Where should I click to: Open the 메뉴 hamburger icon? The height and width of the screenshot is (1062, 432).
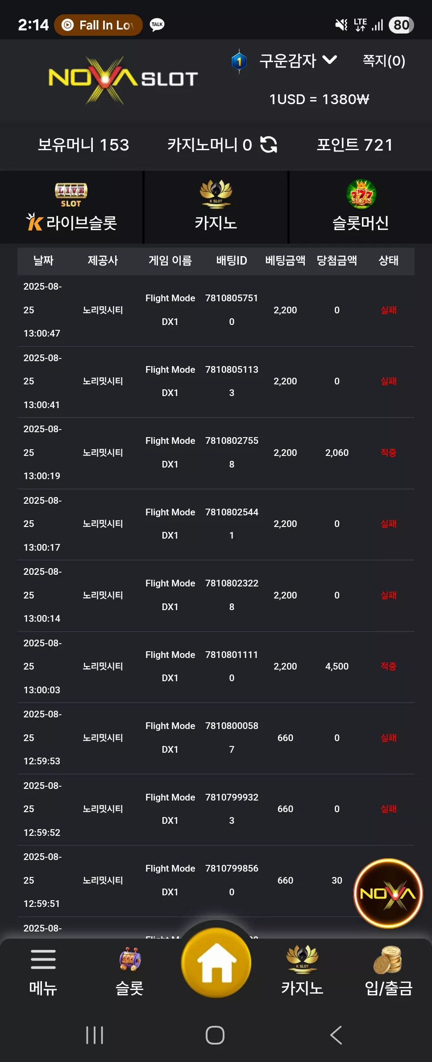pos(43,959)
